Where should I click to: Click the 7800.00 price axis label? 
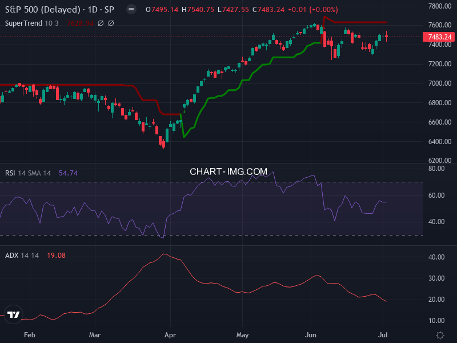[x=440, y=6]
